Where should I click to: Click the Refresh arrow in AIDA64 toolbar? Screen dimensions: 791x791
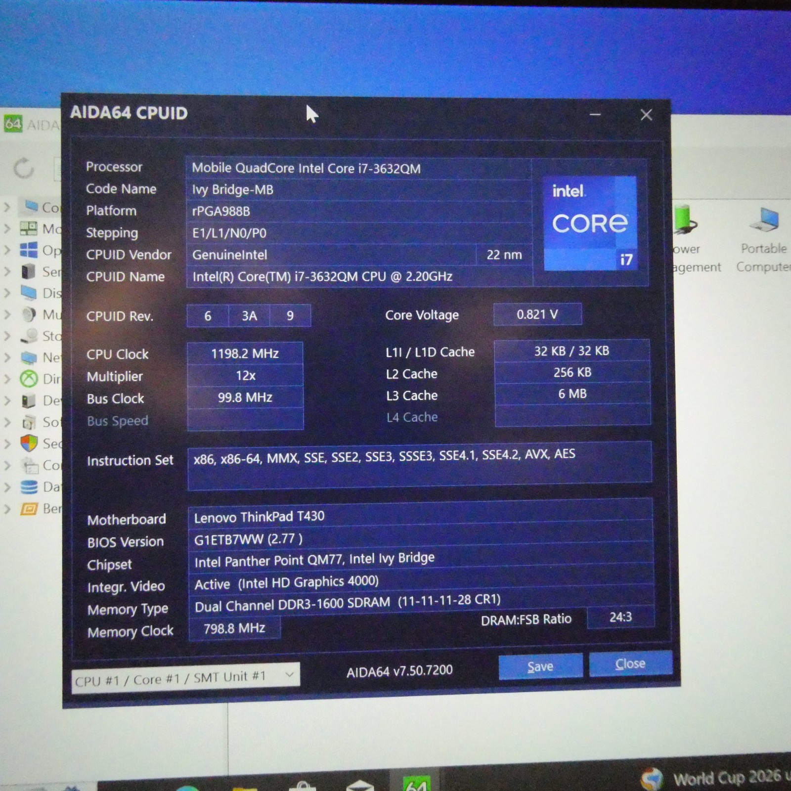tap(23, 169)
